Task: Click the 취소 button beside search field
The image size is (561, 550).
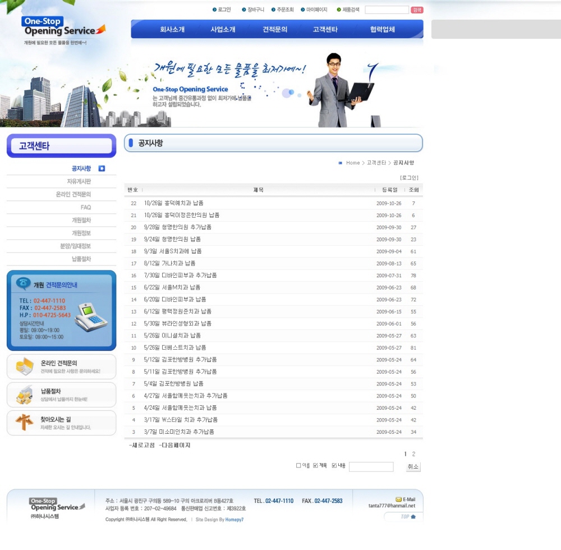Action: [x=413, y=467]
